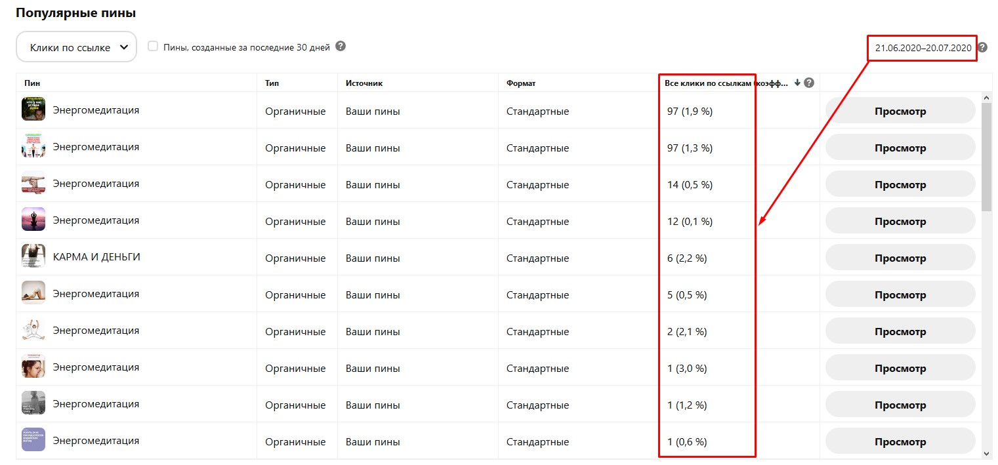The height and width of the screenshot is (465, 998).
Task: Click help icon in link clicks column header
Action: click(x=809, y=83)
